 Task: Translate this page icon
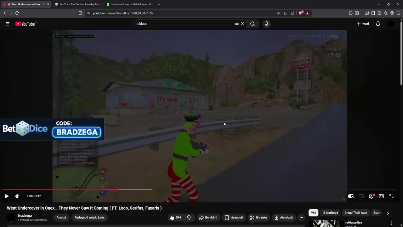pos(278,13)
